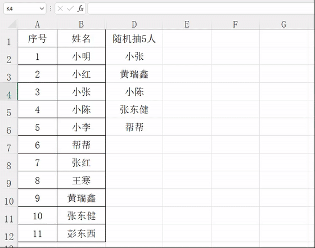Viewport: 315px width, 248px height.
Task: Select cell 彭东西 in column B
Action: [81, 233]
